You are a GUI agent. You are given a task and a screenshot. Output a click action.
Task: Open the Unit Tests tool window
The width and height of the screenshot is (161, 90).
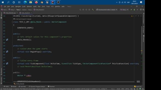coord(22,86)
